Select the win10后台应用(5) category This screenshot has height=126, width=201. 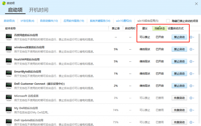point(148,21)
